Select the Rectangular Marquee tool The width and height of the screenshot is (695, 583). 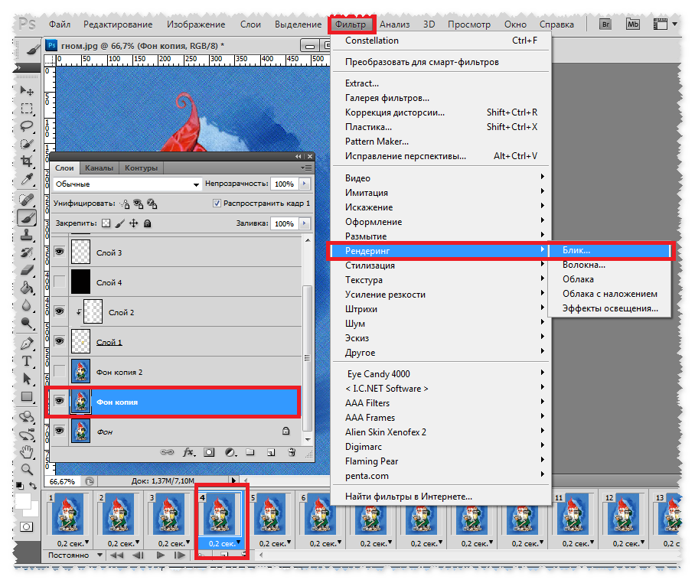point(27,109)
